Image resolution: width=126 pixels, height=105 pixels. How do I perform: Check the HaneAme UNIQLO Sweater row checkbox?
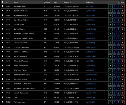click(3, 38)
